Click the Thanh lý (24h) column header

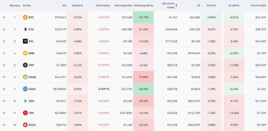(258, 6)
